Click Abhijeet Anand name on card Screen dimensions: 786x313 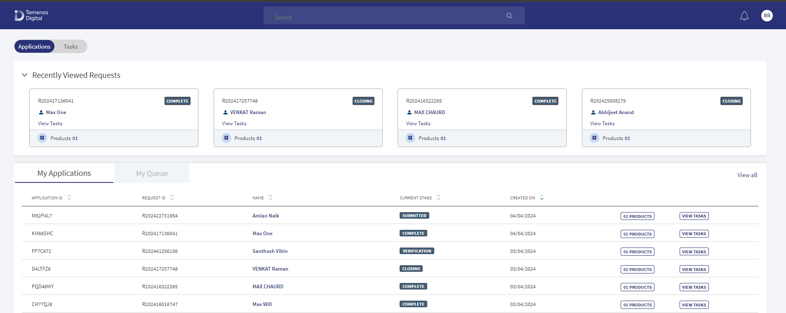click(616, 112)
